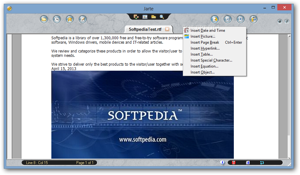Click the text 'system needs.' in the document
Viewport: 300px width, 175px height.
click(63, 56)
